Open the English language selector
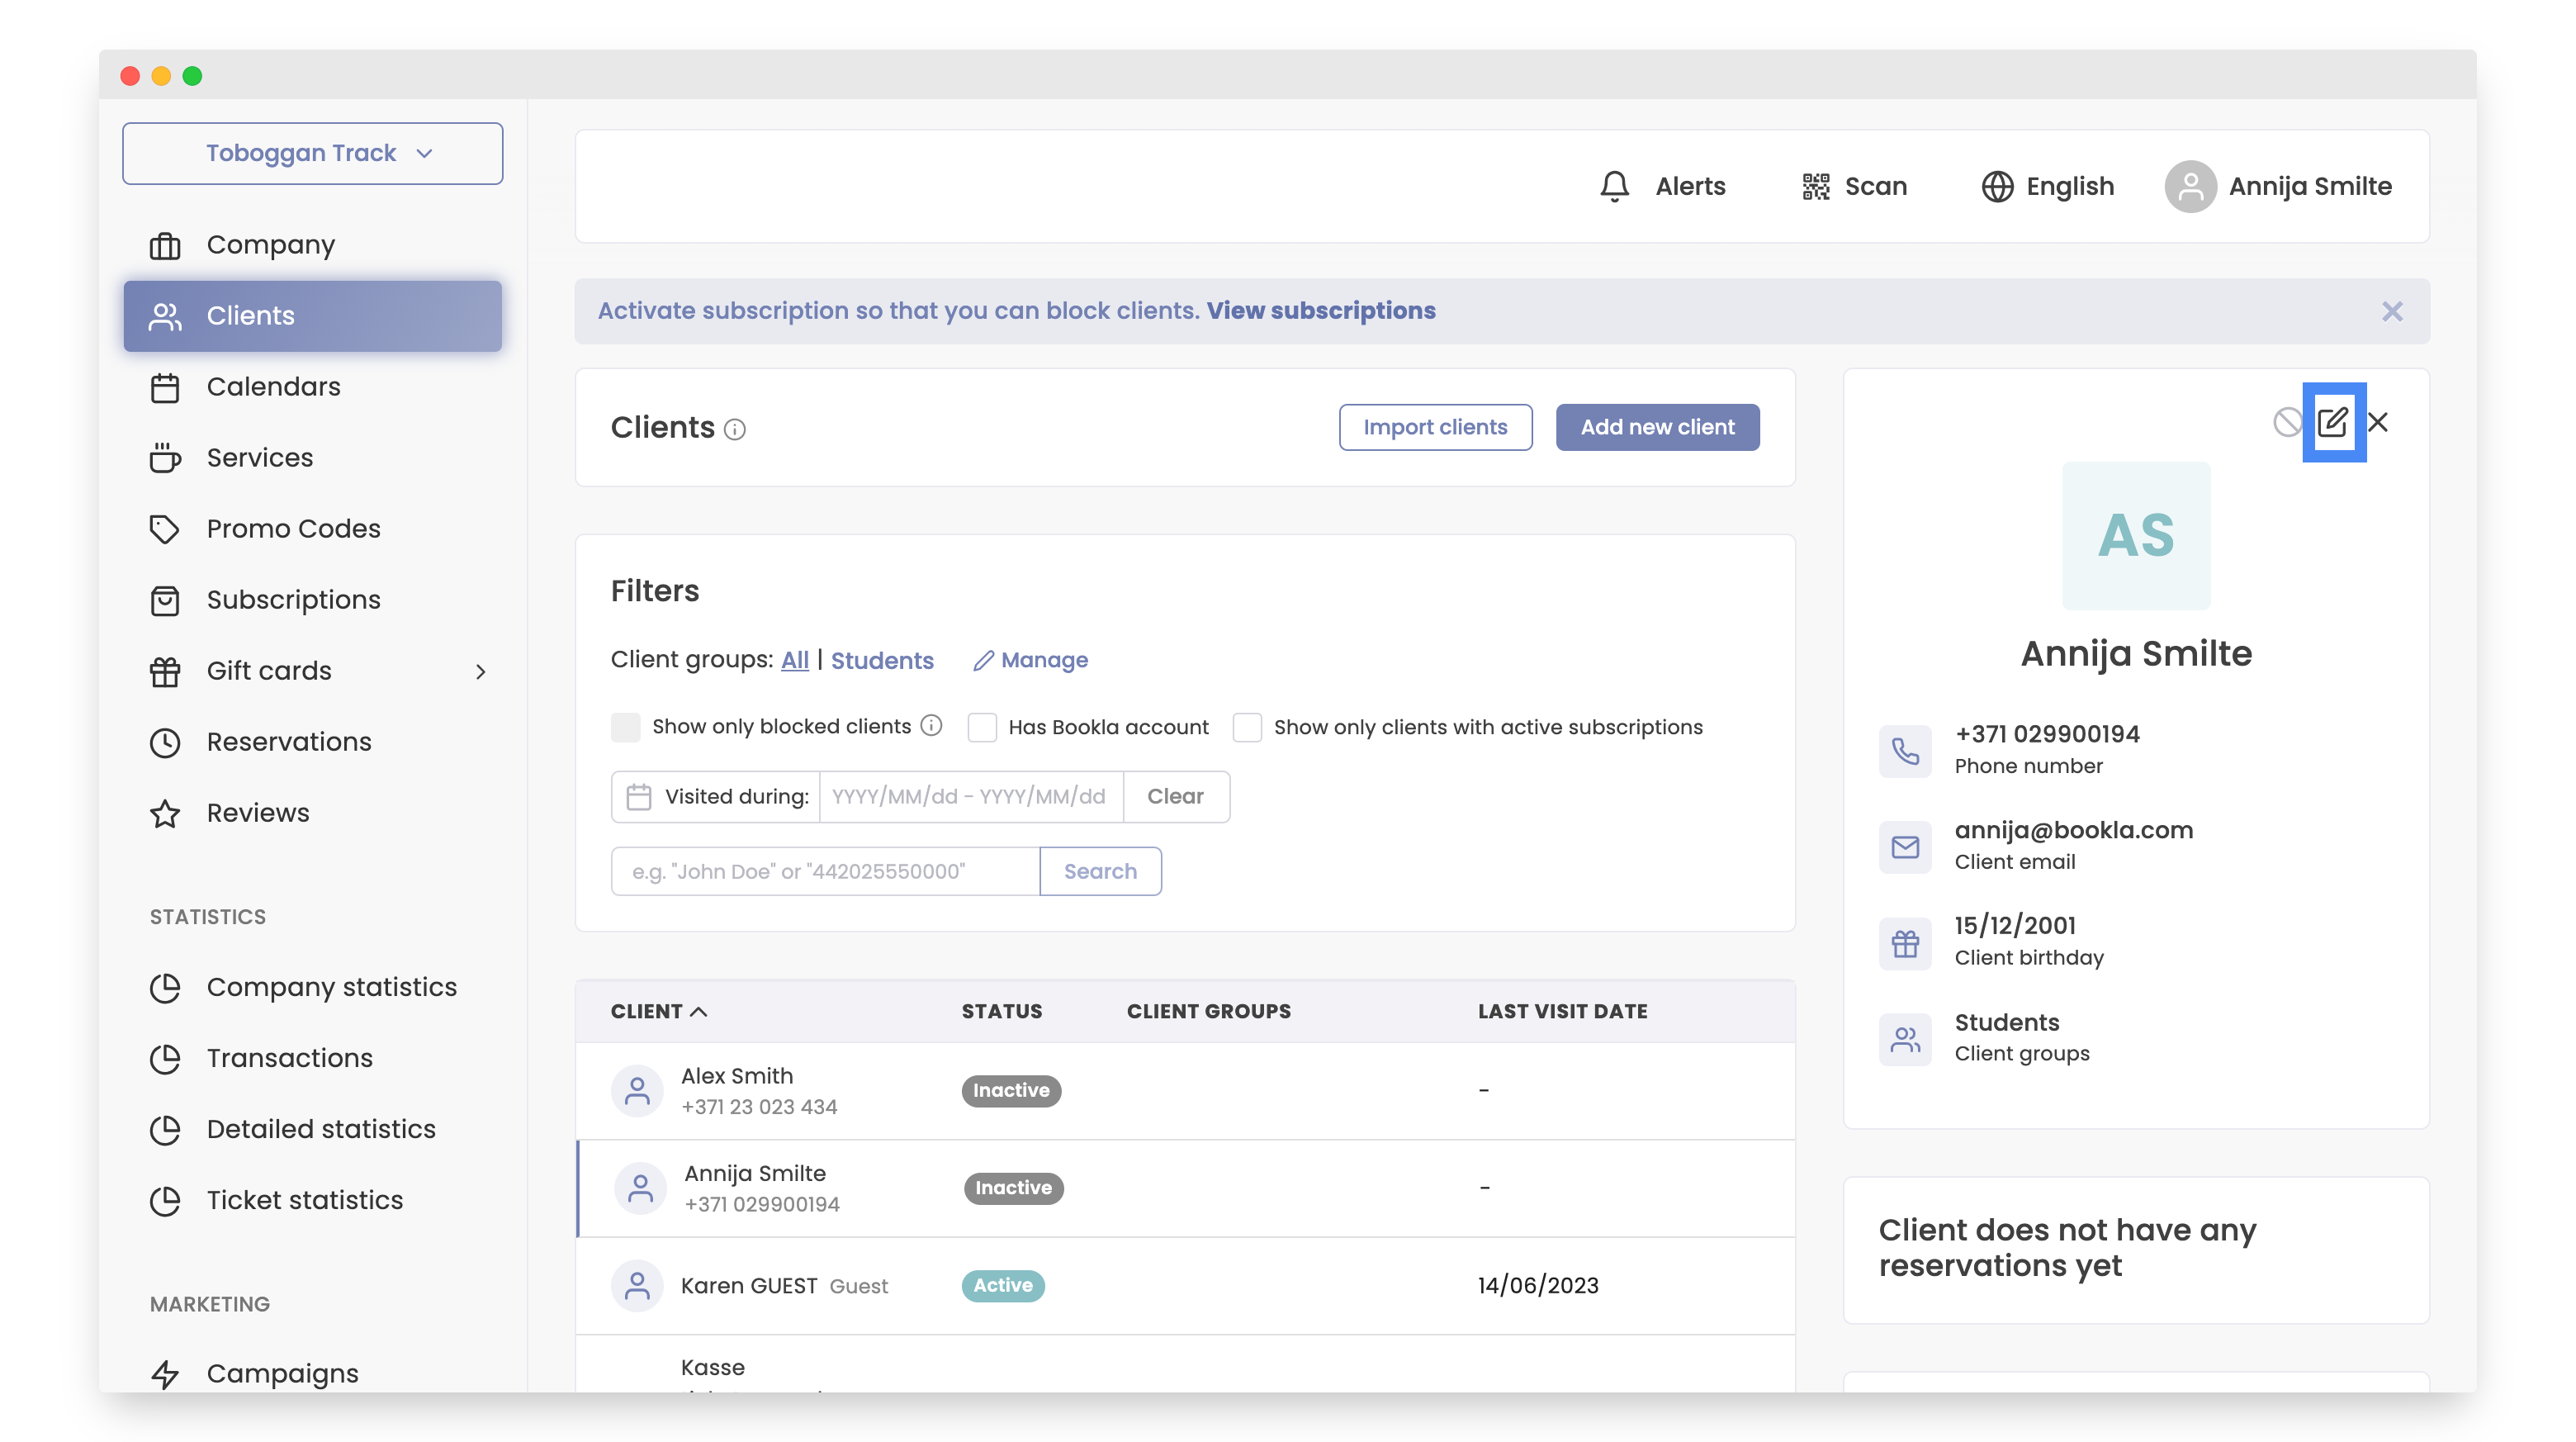The height and width of the screenshot is (1442, 2576). 2048,186
